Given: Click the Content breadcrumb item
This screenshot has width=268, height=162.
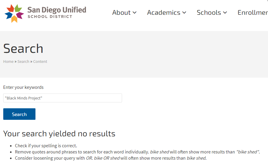Looking at the screenshot, I should [40, 62].
